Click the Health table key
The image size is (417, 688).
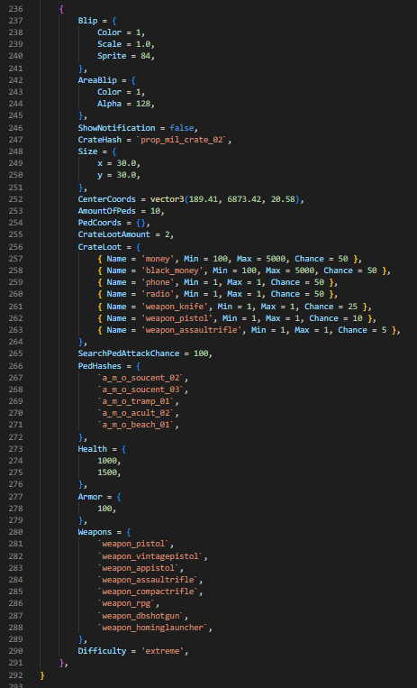(x=93, y=449)
